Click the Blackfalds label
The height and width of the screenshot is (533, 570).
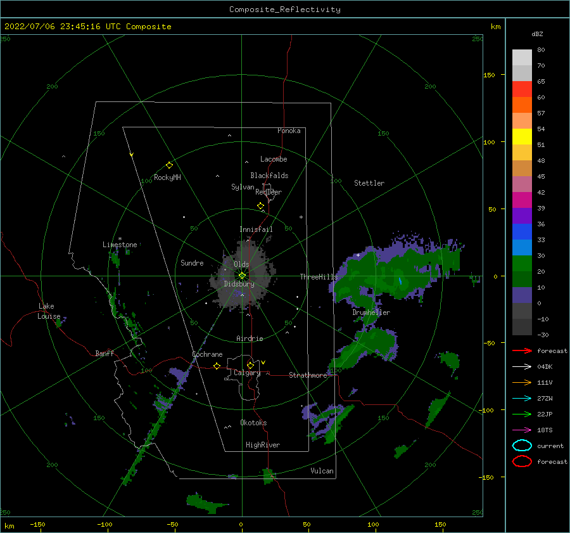tap(269, 176)
